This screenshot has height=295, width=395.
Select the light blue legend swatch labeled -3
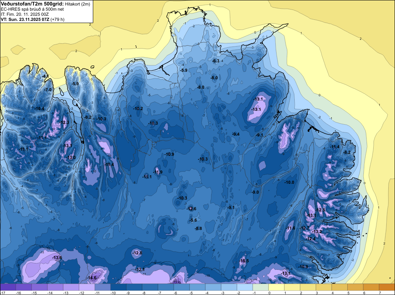tap(229, 287)
